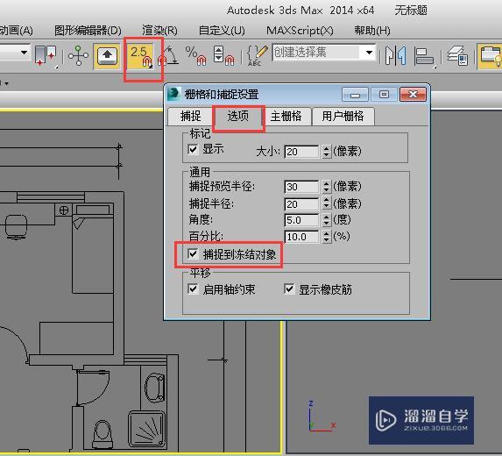Maximize the 栅格和捕捉设置 dialog
Image resolution: width=502 pixels, height=456 pixels.
tap(384, 95)
